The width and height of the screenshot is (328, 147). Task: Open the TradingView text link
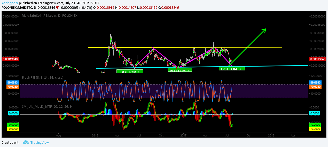[x=40, y=142]
